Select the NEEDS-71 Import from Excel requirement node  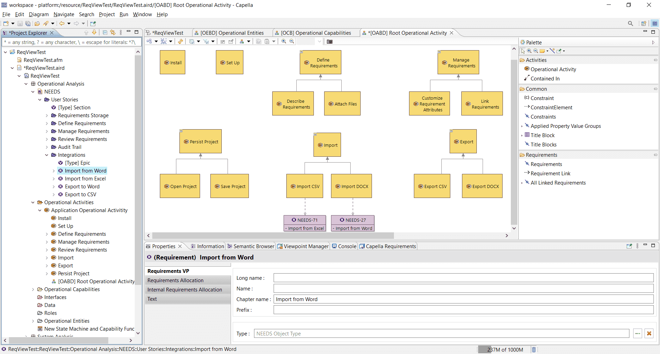[304, 223]
